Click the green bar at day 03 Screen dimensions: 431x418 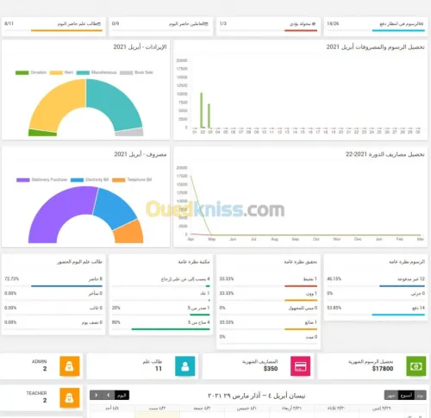[x=209, y=115]
